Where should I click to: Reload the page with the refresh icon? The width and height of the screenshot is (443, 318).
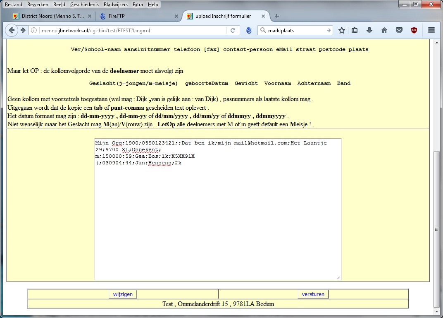[233, 30]
